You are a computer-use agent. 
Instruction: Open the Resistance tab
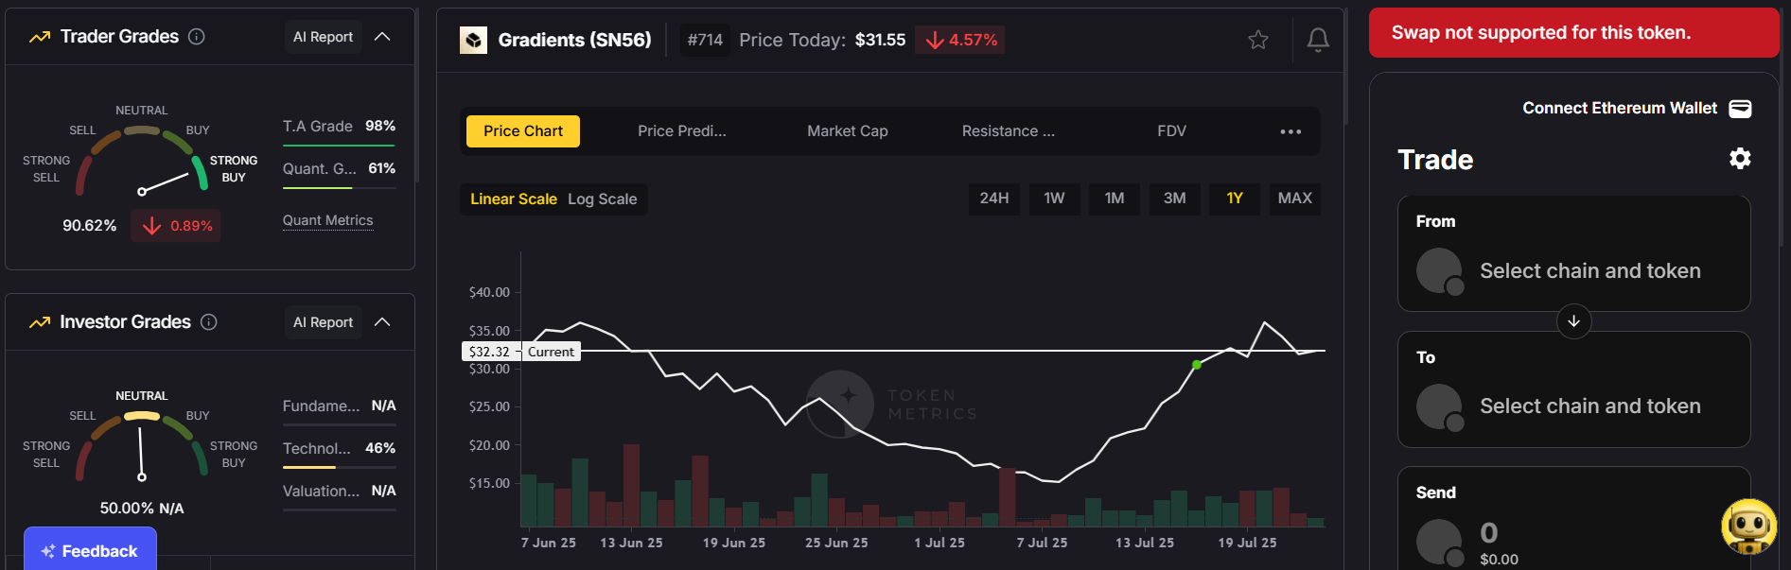1009,131
